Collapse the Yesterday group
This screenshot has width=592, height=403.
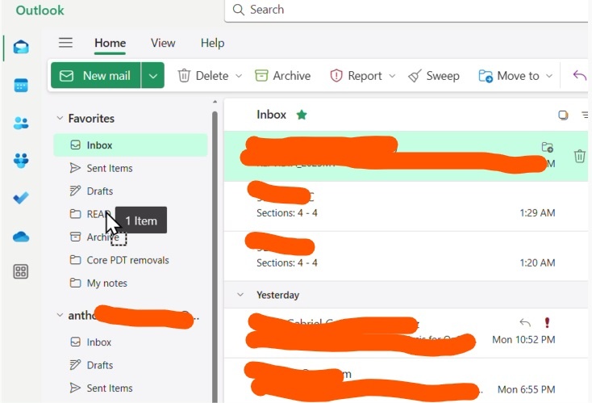(x=240, y=295)
